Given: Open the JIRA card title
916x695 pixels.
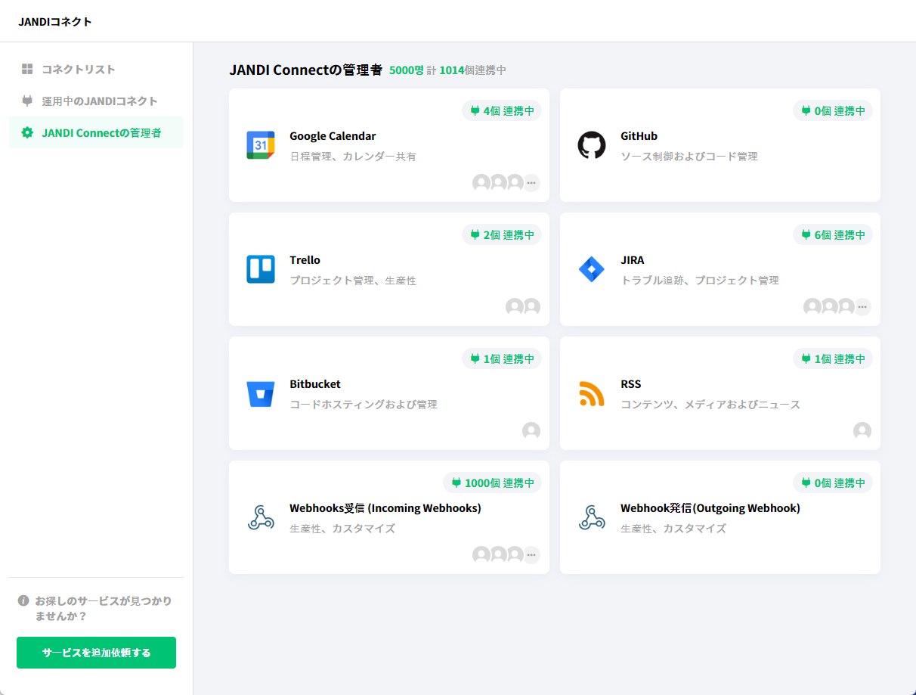Looking at the screenshot, I should tap(633, 260).
